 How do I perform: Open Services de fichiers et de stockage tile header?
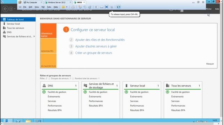101,86
